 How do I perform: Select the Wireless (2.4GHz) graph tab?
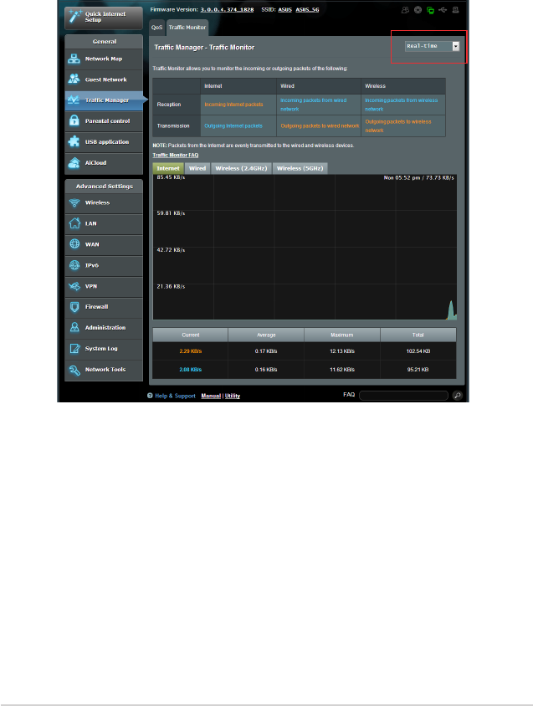click(241, 168)
